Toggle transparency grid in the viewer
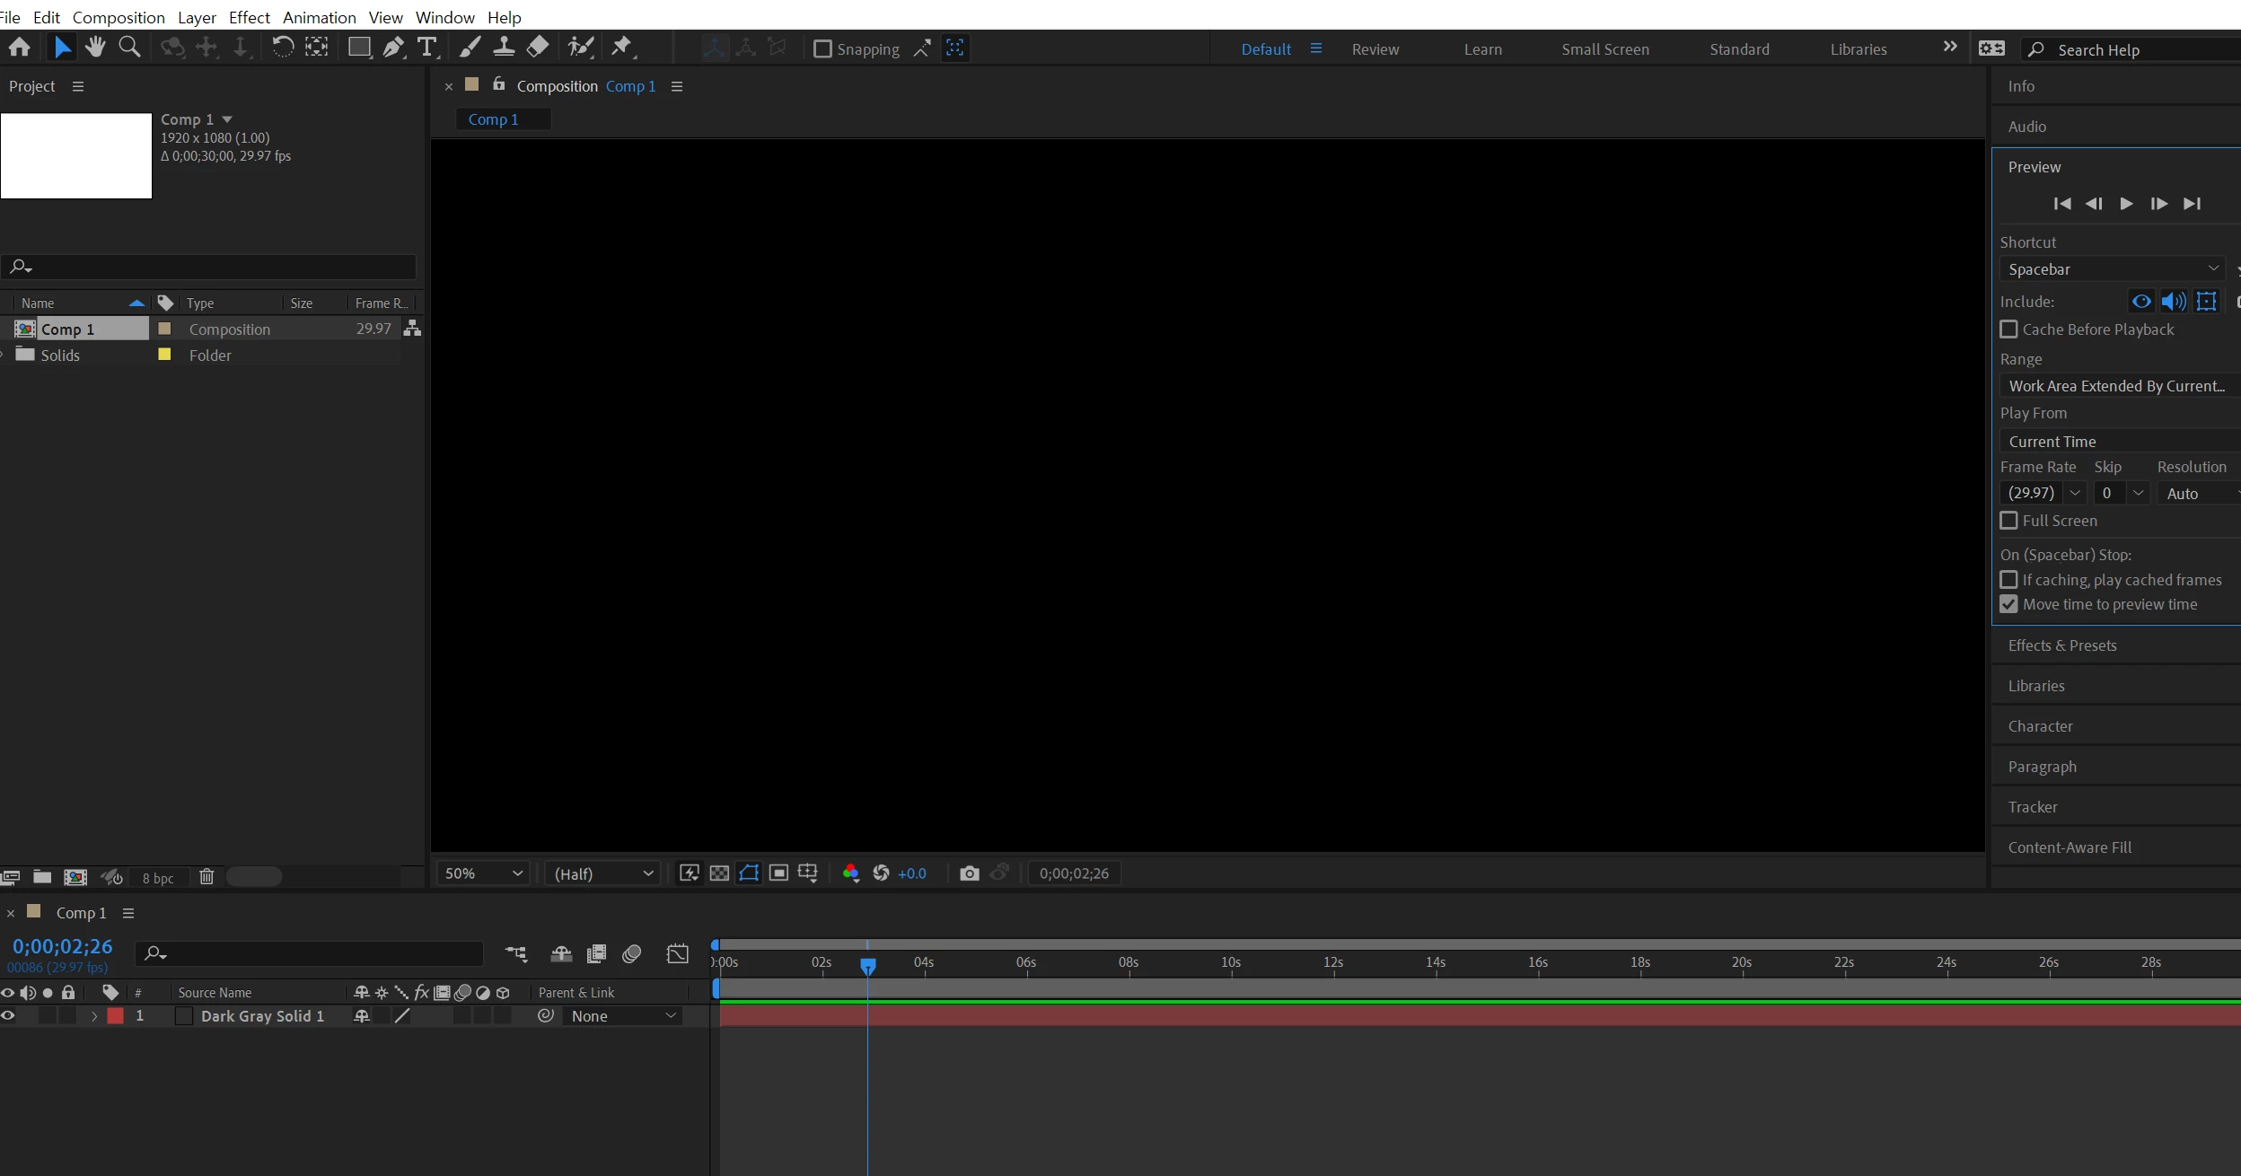 pos(719,873)
